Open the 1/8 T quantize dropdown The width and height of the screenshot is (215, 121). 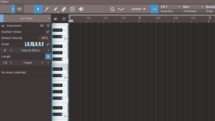coord(170,7)
